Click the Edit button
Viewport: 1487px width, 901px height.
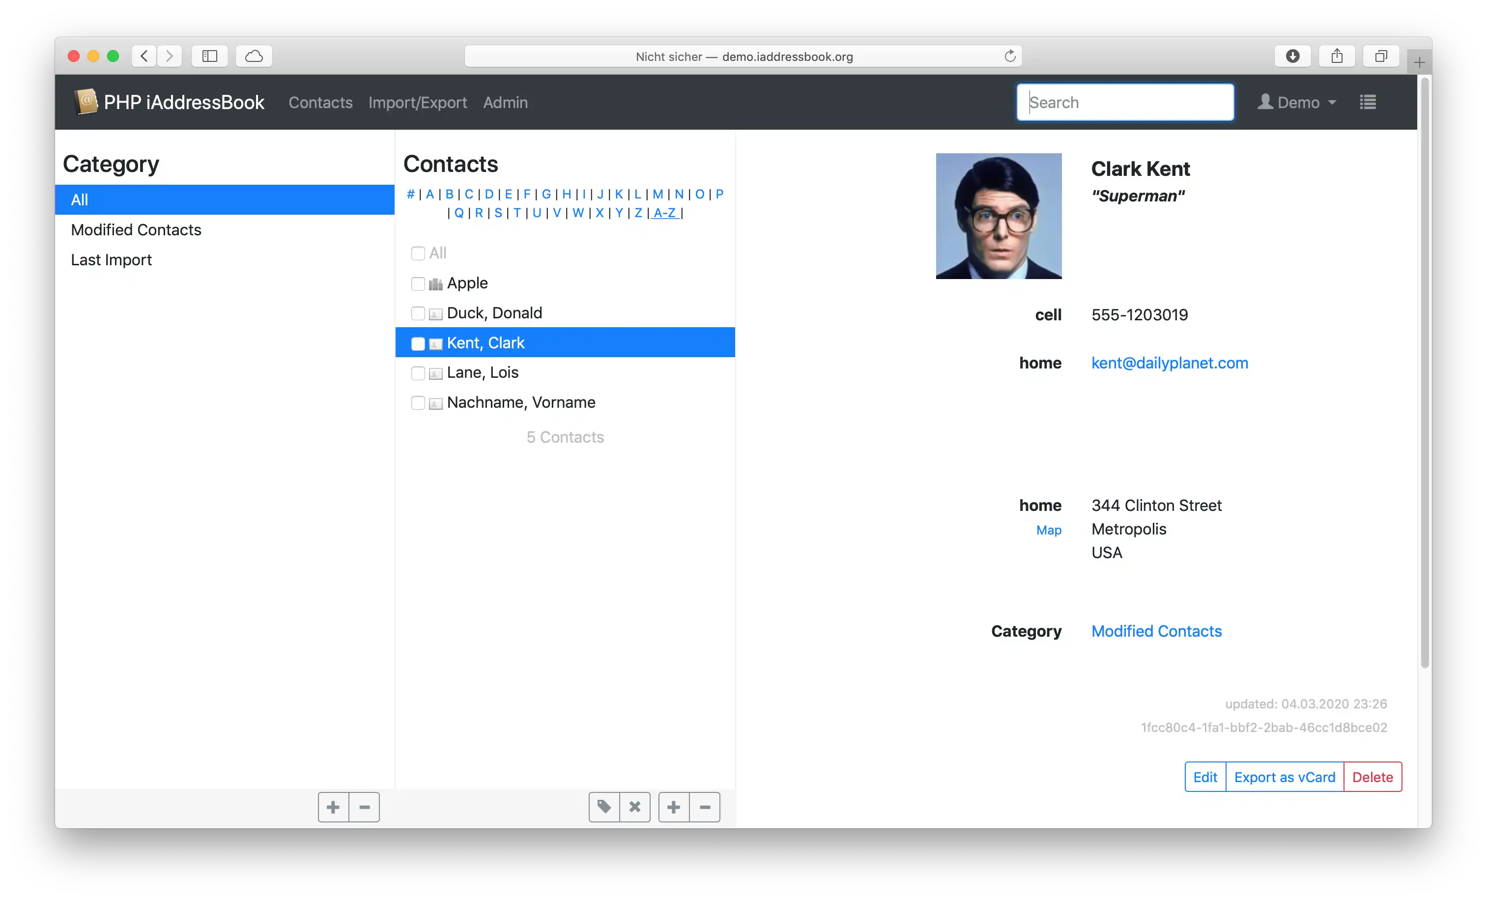(1205, 777)
